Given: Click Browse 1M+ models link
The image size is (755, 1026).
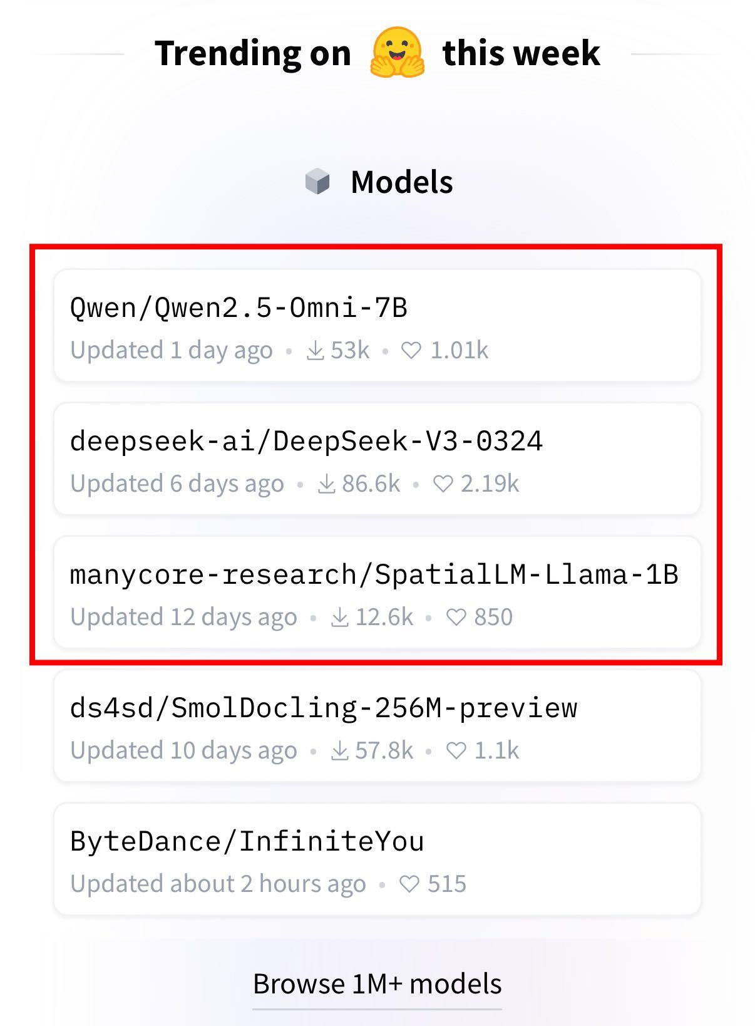Looking at the screenshot, I should (377, 984).
